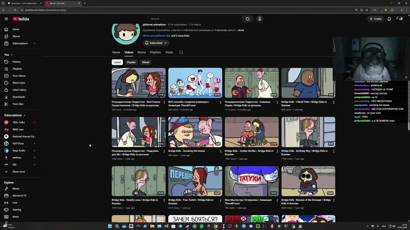
Task: Open Chrome three-dot menu
Action: (x=406, y=10)
